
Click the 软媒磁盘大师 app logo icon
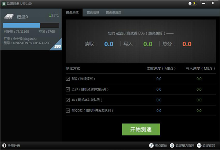tap(4, 4)
